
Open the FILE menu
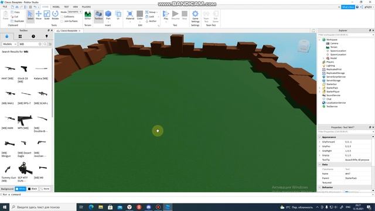point(5,6)
